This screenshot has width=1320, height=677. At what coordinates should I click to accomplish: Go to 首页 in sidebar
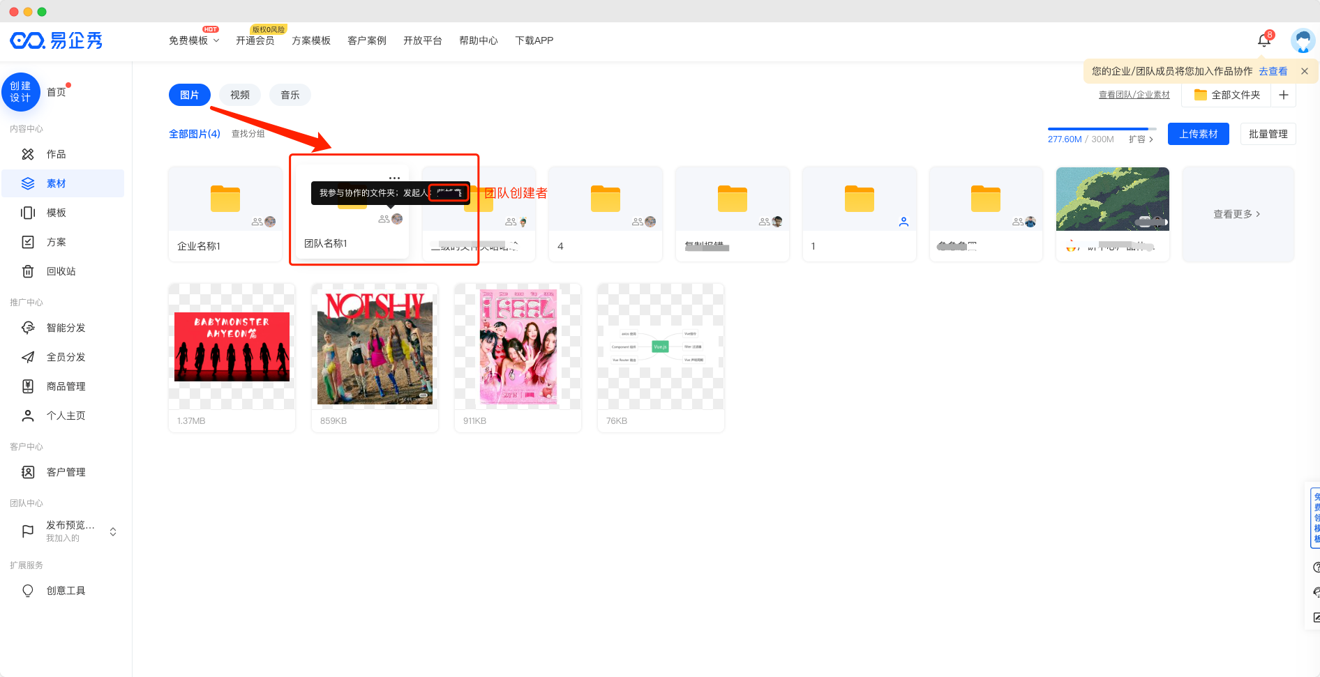tap(57, 92)
